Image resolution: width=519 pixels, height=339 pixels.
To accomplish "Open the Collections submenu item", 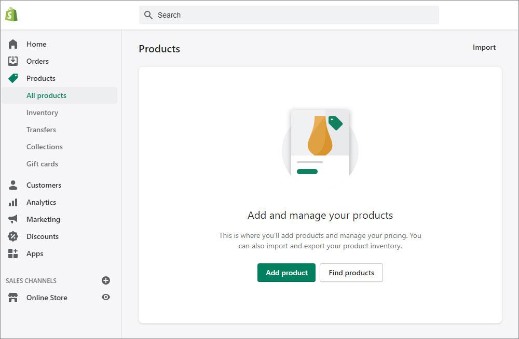I will 44,147.
